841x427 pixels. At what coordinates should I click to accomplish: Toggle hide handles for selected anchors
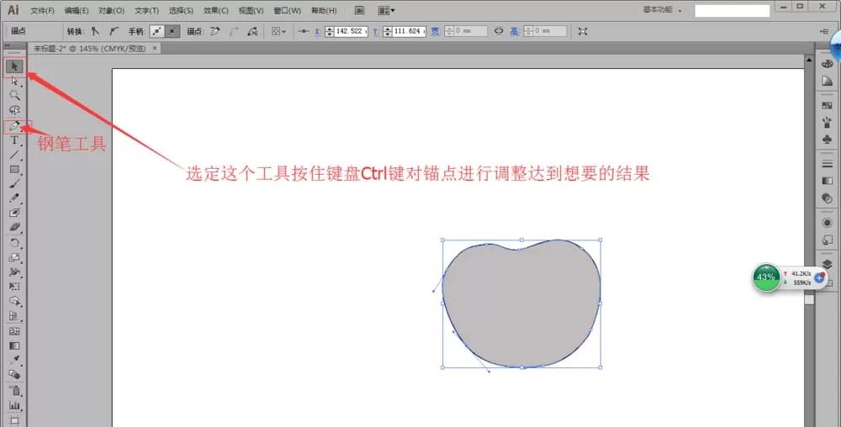[172, 32]
